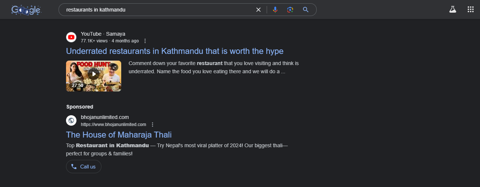
Task: Focus the 'restaurants in kathmandu' search field
Action: 157,10
